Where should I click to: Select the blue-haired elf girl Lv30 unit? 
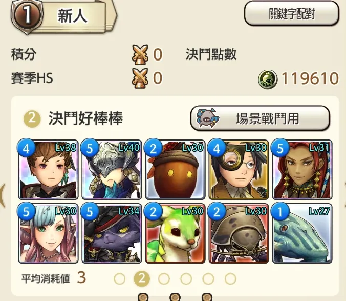click(x=48, y=233)
